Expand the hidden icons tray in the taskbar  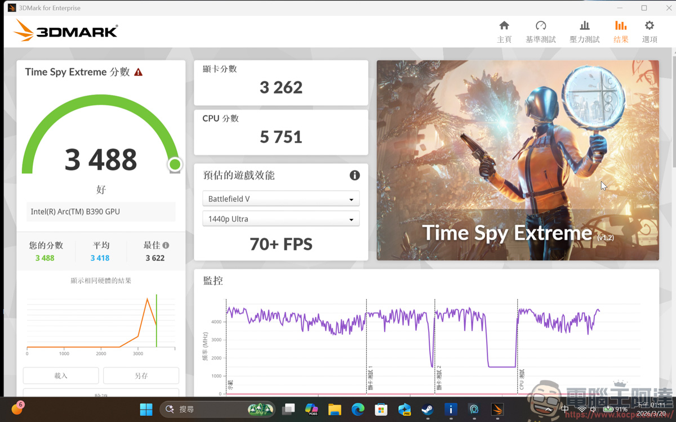tap(548, 409)
